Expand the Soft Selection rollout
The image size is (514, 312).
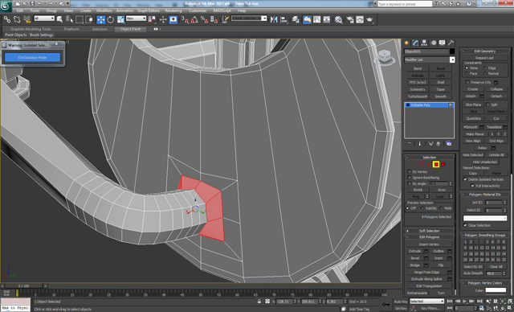429,231
